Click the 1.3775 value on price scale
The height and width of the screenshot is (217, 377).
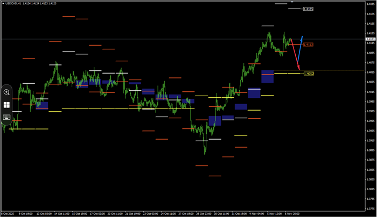point(371,209)
